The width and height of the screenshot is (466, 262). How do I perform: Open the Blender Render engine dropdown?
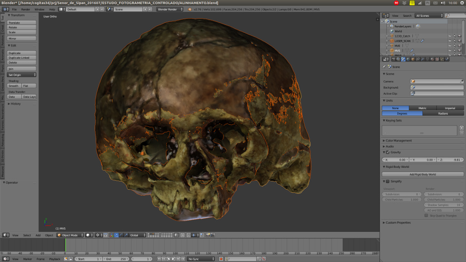[170, 9]
